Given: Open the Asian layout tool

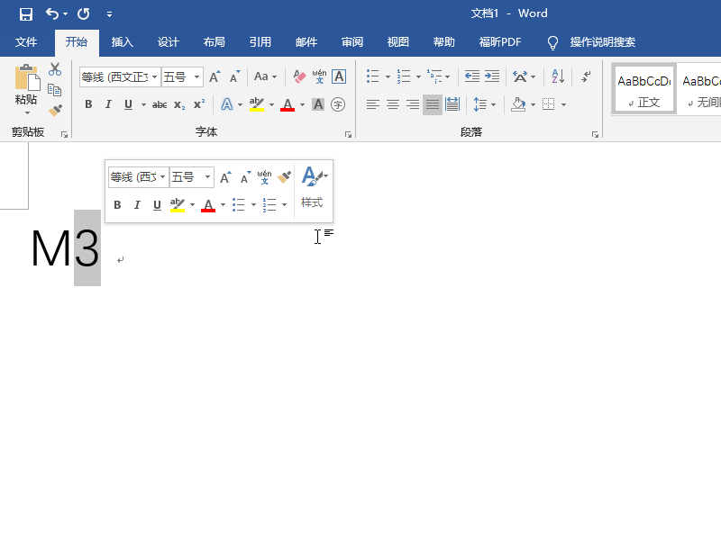Looking at the screenshot, I should pos(520,76).
